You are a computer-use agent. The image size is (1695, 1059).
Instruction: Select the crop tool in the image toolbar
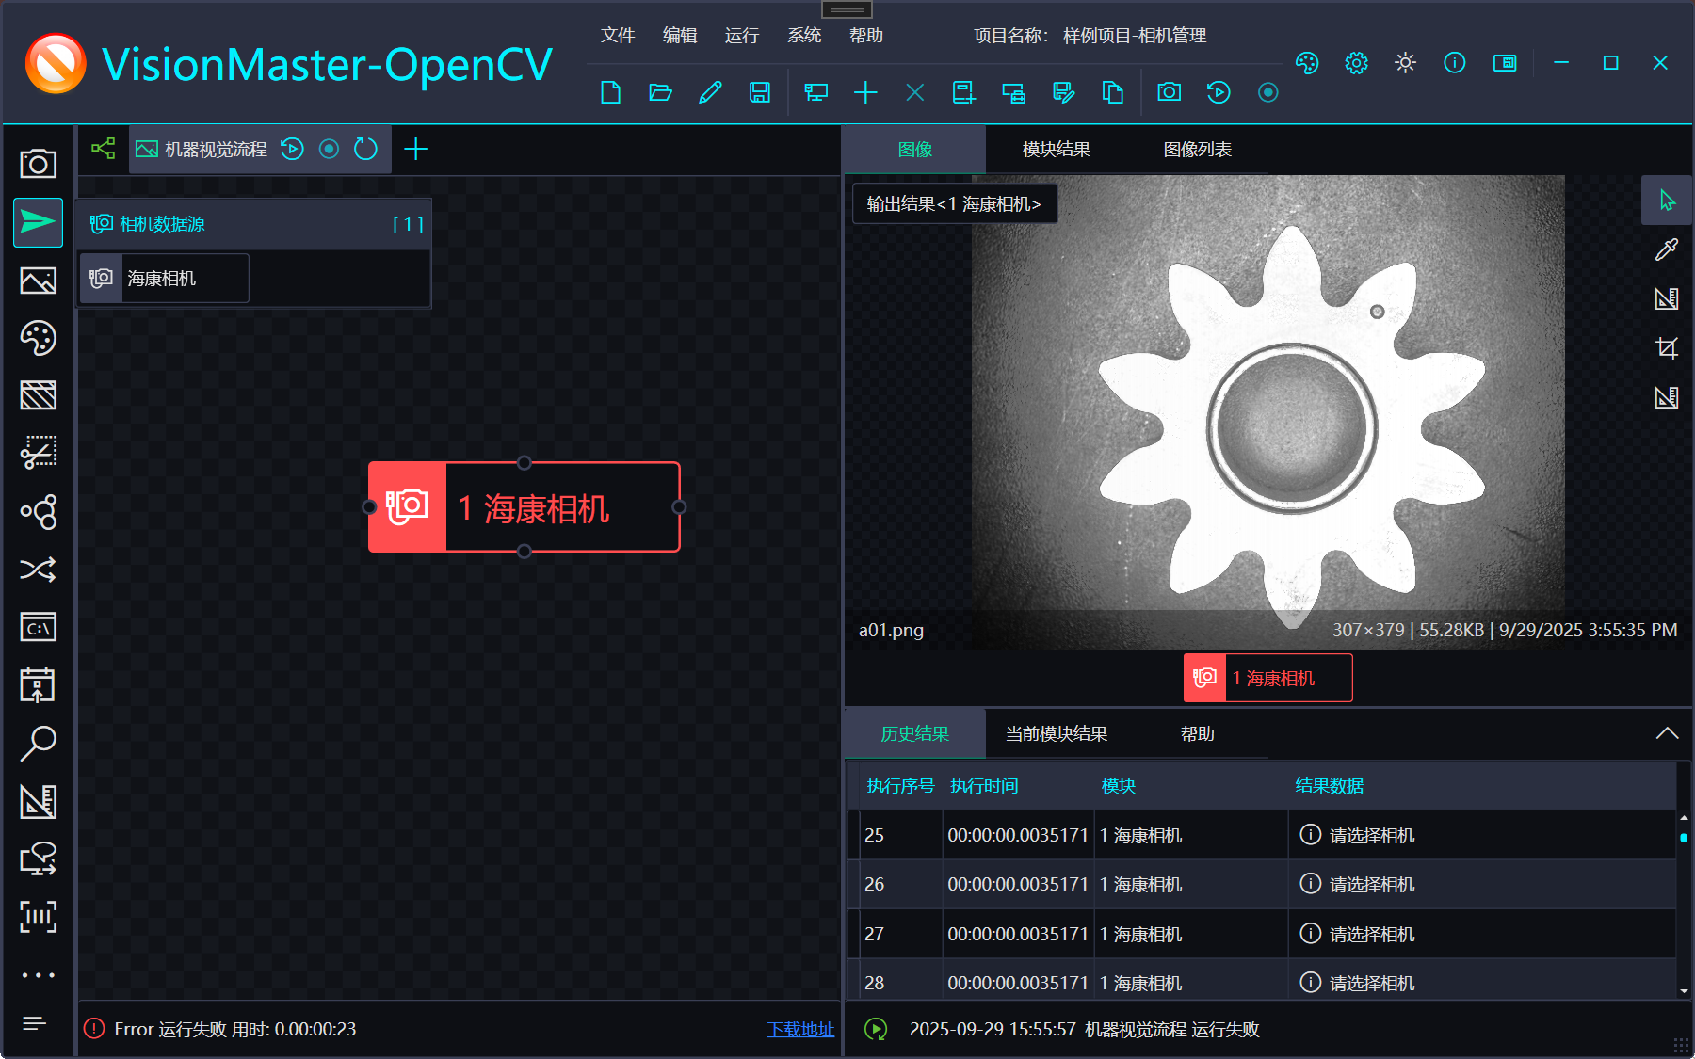point(1667,348)
